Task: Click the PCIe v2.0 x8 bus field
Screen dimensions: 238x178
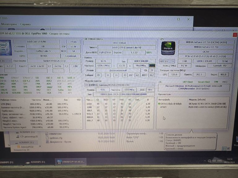Action: tap(205, 56)
